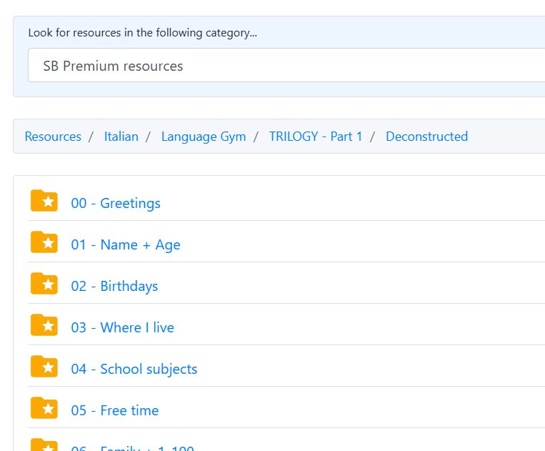Image resolution: width=545 pixels, height=451 pixels.
Task: Open the 00 - Greetings folder link
Action: [x=116, y=203]
